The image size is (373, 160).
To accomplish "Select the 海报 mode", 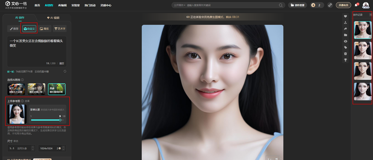I will click(x=44, y=29).
